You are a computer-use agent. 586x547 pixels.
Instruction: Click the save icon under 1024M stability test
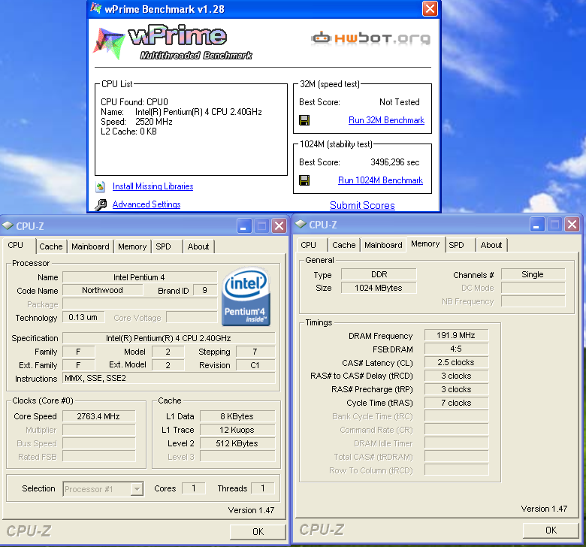click(304, 180)
